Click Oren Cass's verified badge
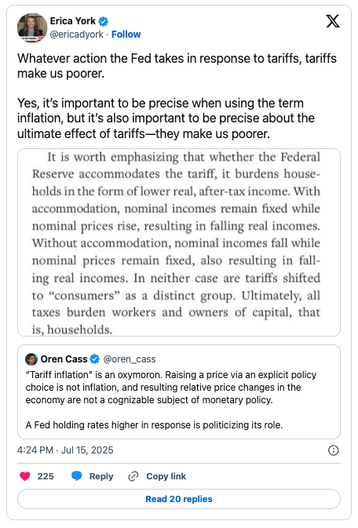 pos(95,359)
